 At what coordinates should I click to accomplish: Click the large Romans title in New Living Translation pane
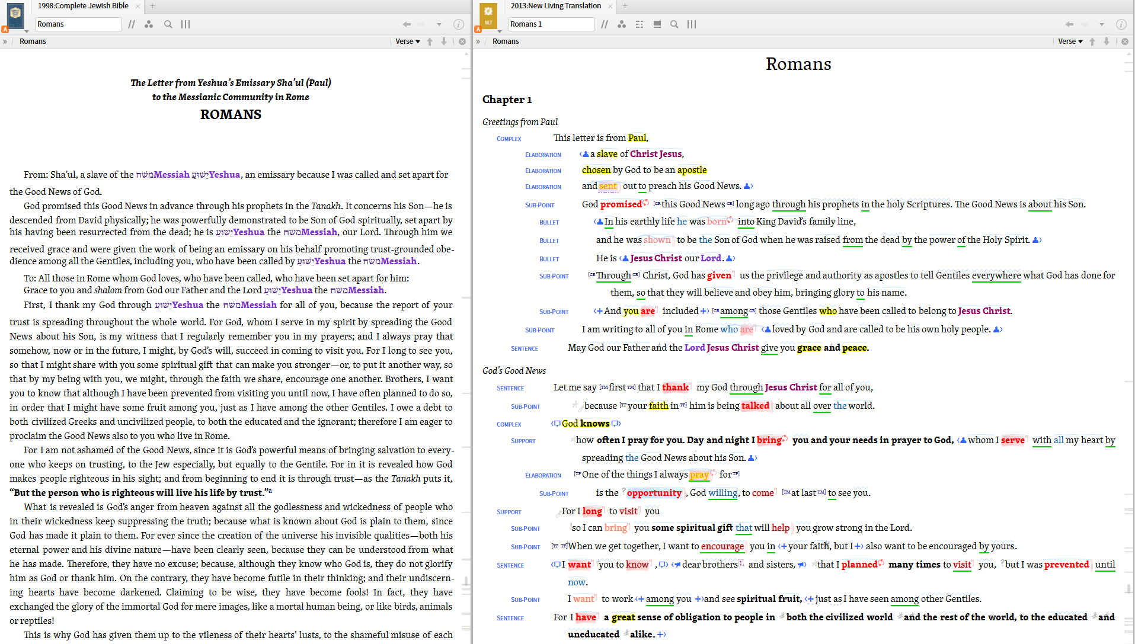(x=798, y=64)
